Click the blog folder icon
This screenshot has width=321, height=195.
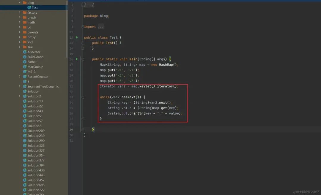pyautogui.click(x=25, y=3)
